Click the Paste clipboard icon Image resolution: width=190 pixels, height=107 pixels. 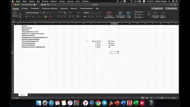pos(15,13)
